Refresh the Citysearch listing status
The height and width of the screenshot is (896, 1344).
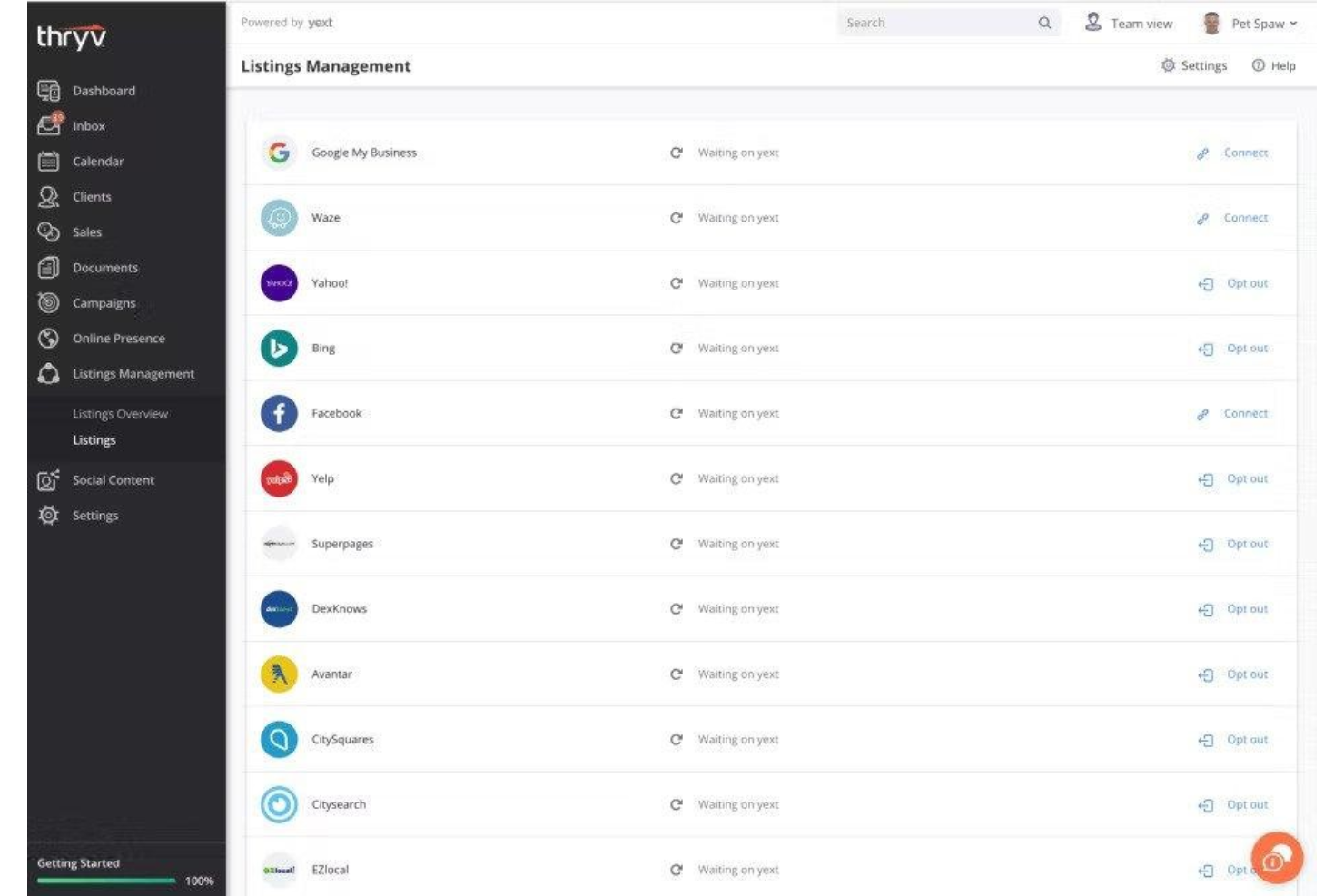(x=676, y=804)
